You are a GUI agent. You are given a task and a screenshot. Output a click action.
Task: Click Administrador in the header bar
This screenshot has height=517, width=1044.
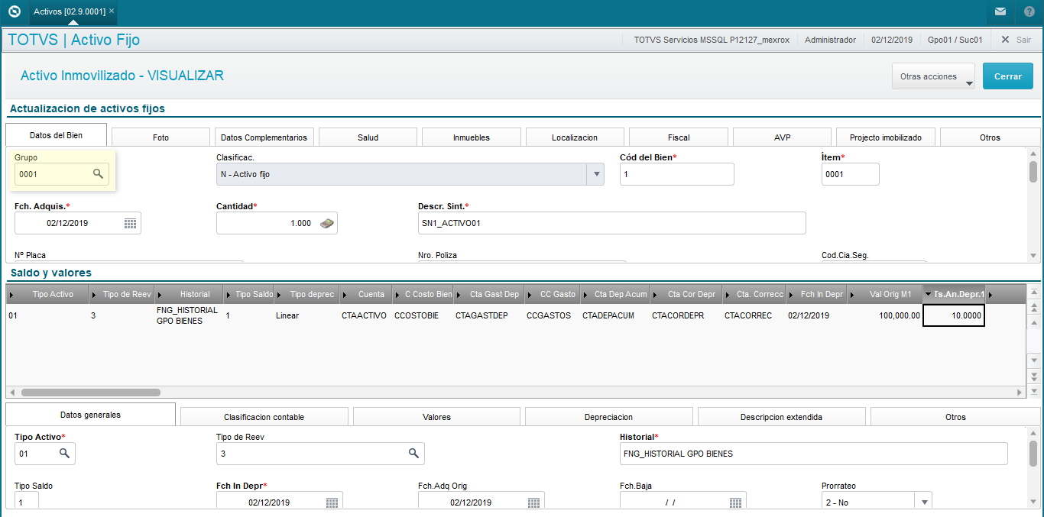click(x=830, y=39)
